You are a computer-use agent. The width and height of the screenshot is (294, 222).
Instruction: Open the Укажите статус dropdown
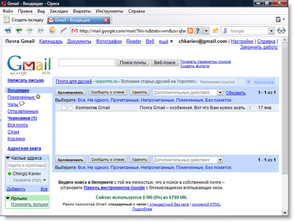pyautogui.click(x=45, y=180)
